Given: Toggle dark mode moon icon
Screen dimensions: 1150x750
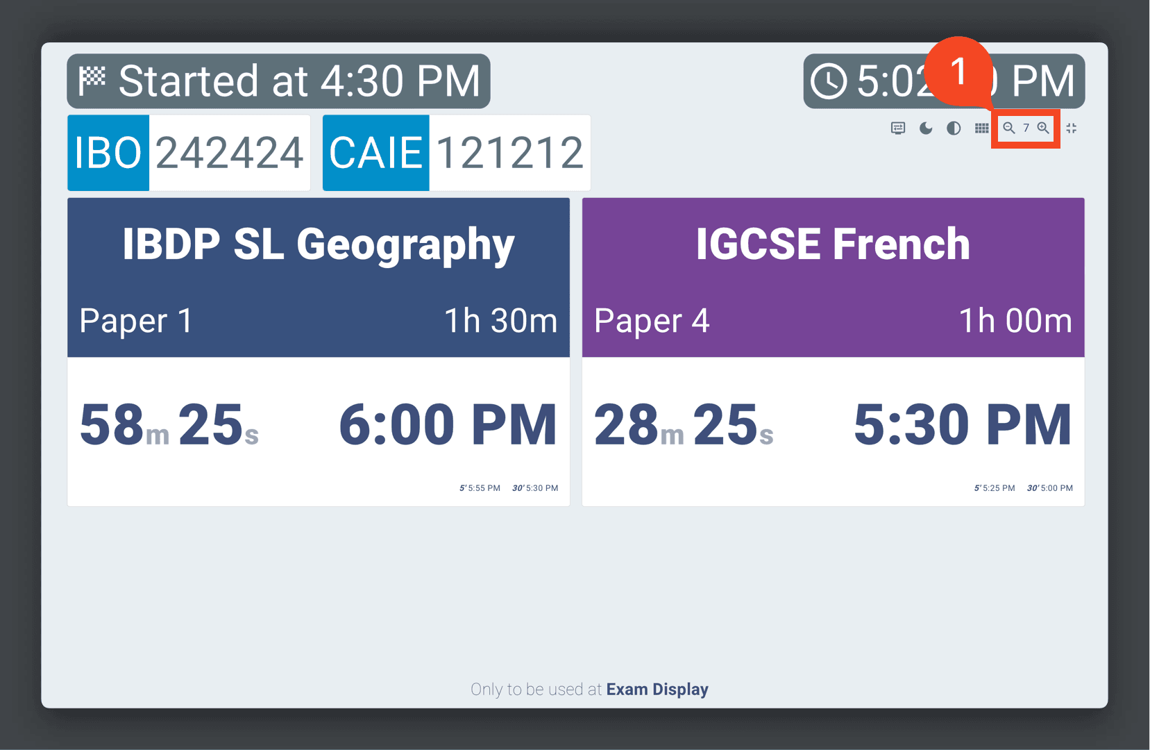Looking at the screenshot, I should click(926, 128).
